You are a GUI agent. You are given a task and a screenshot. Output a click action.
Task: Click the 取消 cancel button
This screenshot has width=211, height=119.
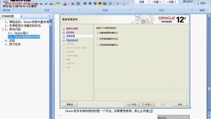pyautogui.click(x=180, y=104)
